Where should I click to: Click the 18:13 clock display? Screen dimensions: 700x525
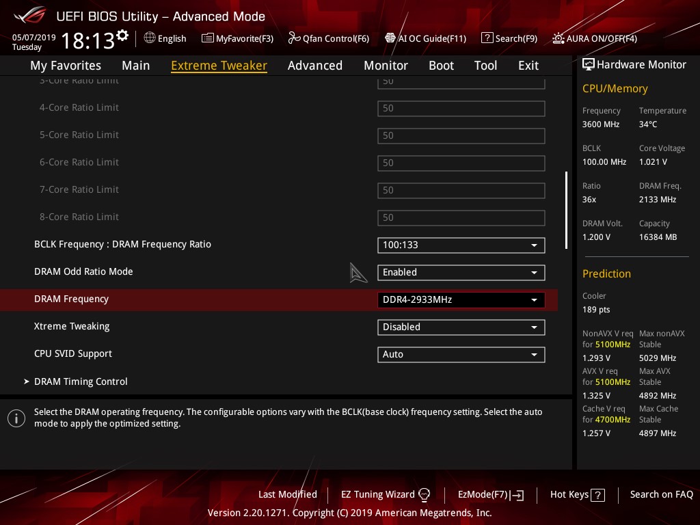point(88,41)
